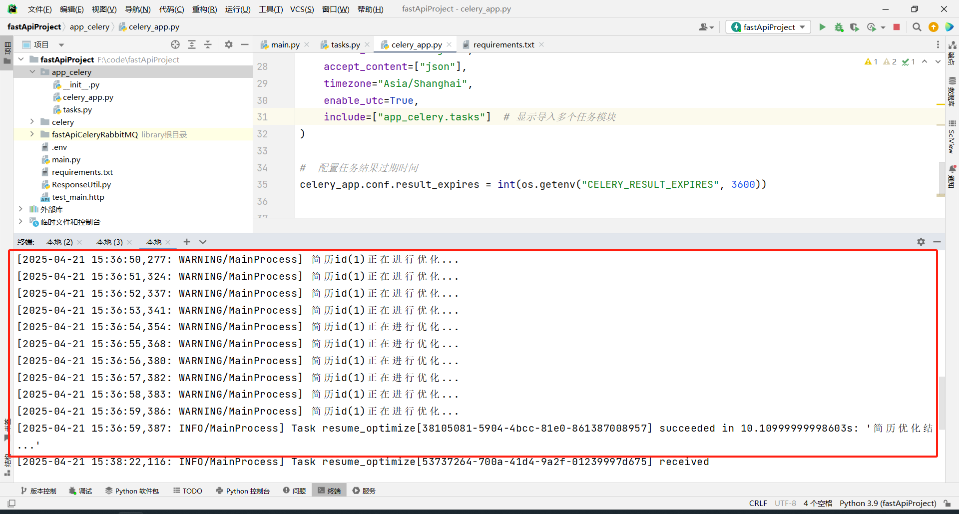This screenshot has height=514, width=959.
Task: Open the TODO tool window
Action: [x=188, y=491]
